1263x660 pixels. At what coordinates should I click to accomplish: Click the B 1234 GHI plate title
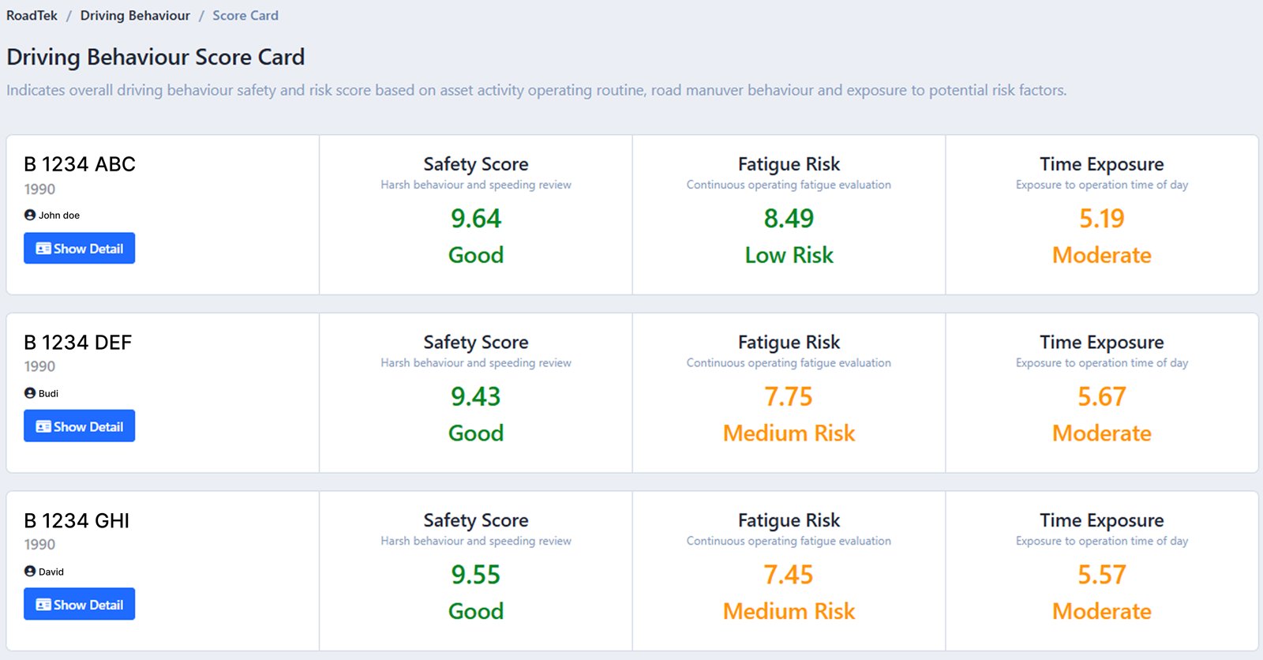pyautogui.click(x=77, y=521)
